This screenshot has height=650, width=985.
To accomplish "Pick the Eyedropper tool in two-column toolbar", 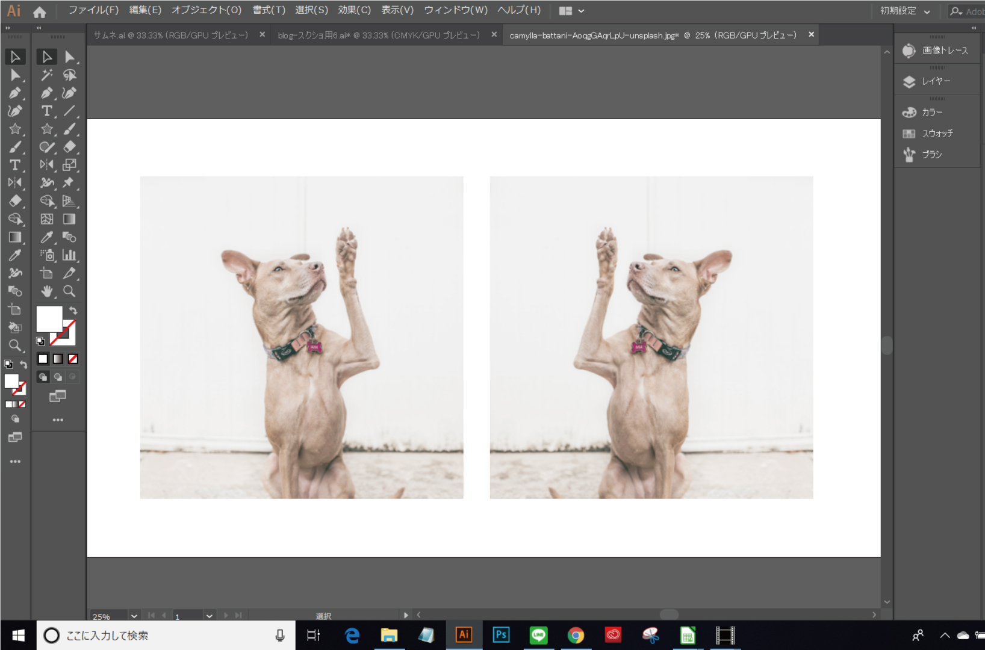I will click(x=47, y=237).
